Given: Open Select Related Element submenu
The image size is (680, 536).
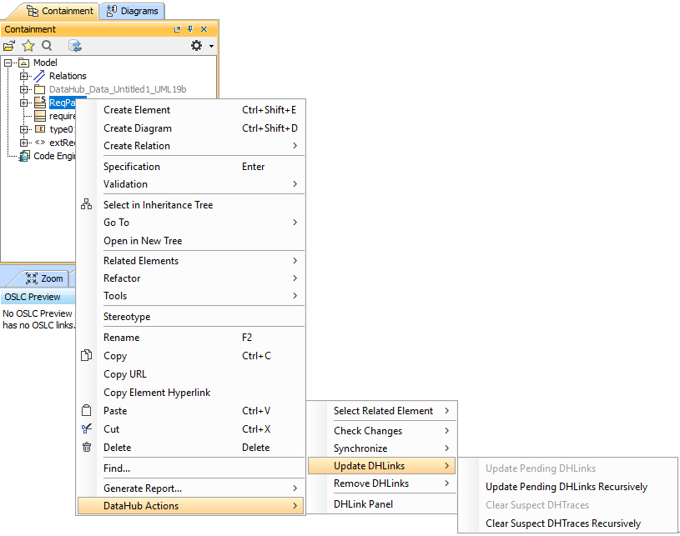Looking at the screenshot, I should point(382,411).
